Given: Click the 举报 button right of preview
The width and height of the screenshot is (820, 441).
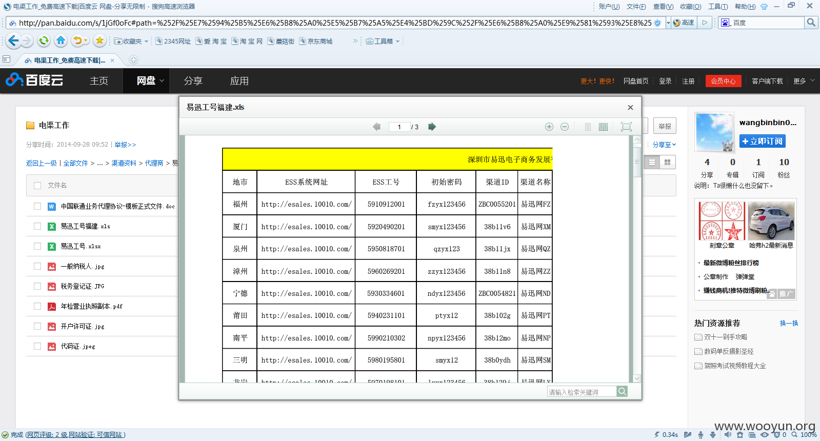Looking at the screenshot, I should [x=665, y=126].
